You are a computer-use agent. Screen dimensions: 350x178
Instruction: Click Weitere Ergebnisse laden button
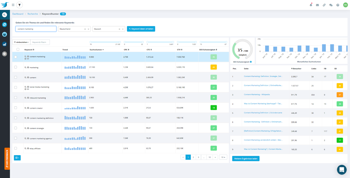tap(246, 158)
